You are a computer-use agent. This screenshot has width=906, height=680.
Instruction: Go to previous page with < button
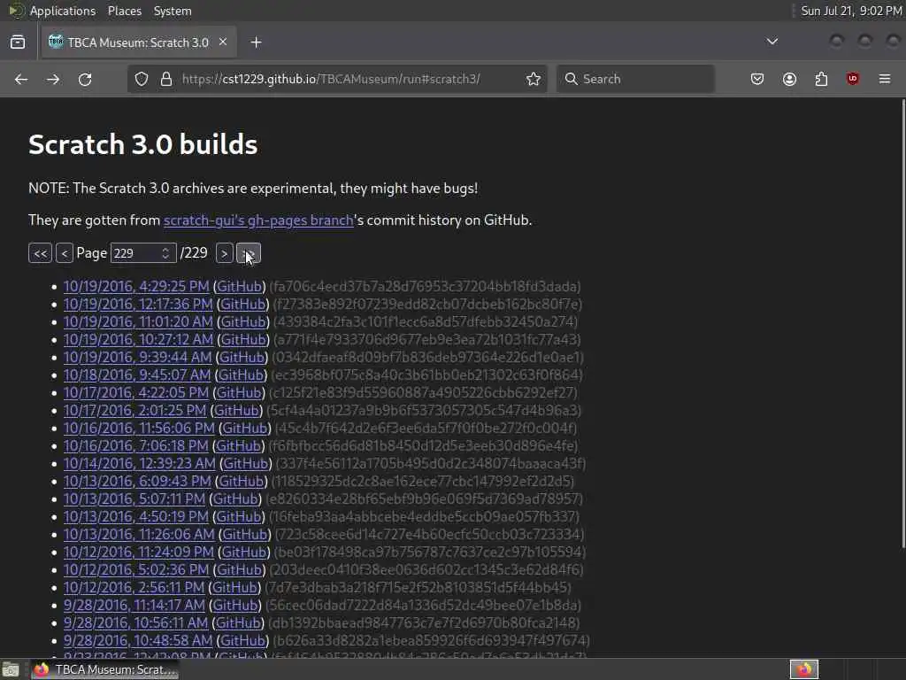coord(64,253)
